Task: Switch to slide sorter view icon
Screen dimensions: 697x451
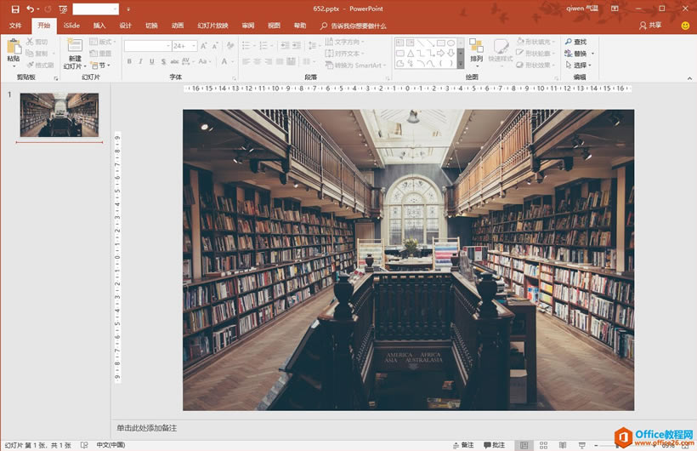Action: (x=543, y=445)
